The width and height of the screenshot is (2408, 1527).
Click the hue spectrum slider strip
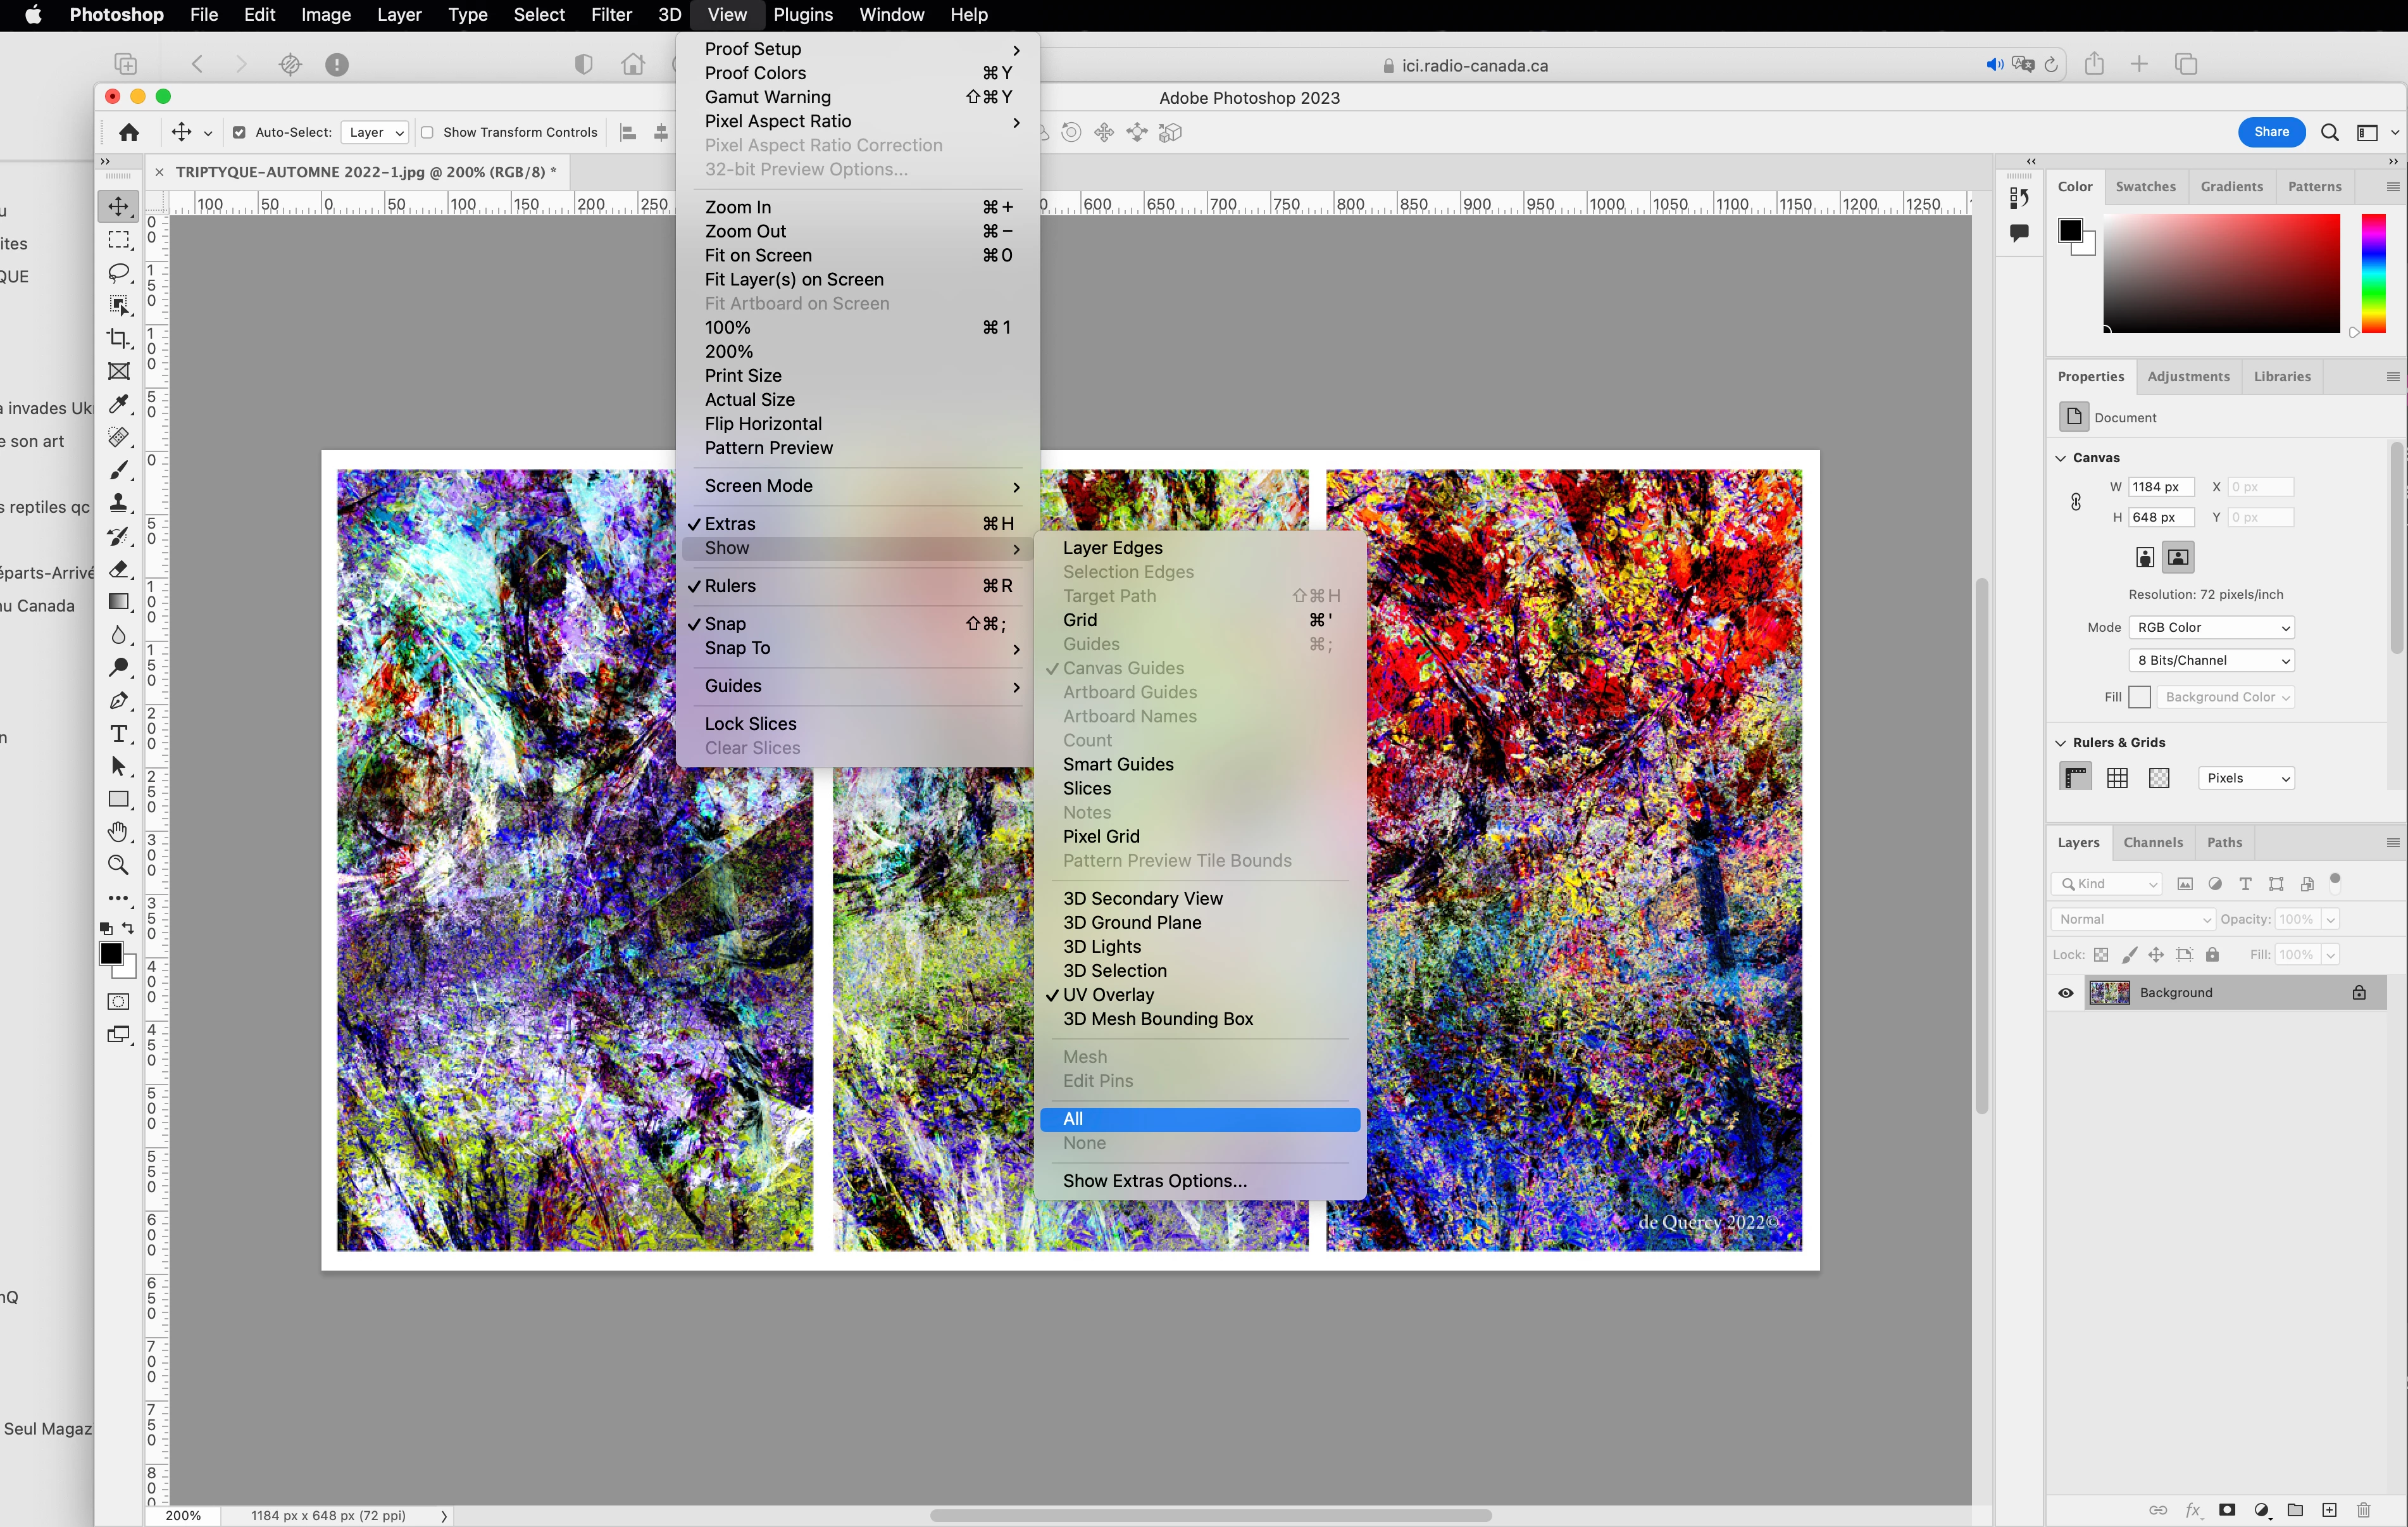click(x=2374, y=272)
